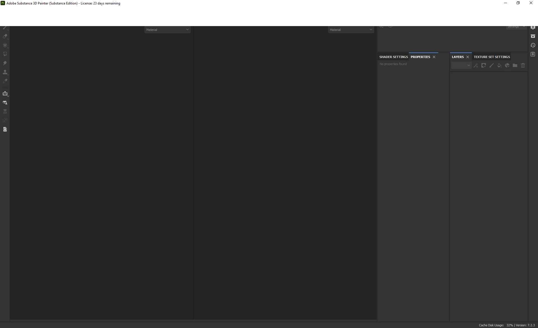Screen dimensions: 538x328
Task: Open left viewport Material dropdown
Action: (167, 30)
